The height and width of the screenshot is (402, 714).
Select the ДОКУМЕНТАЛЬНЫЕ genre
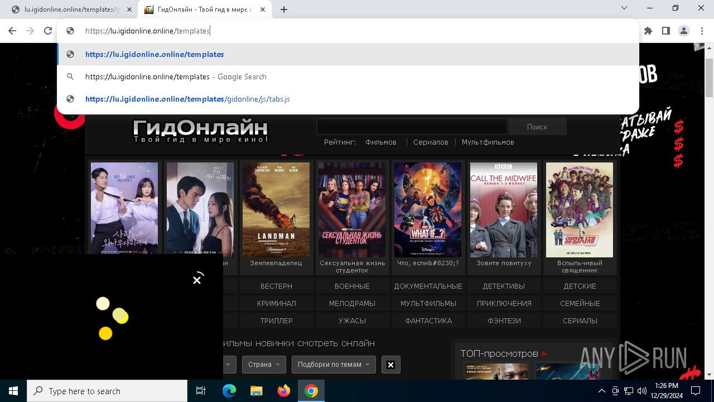[428, 286]
